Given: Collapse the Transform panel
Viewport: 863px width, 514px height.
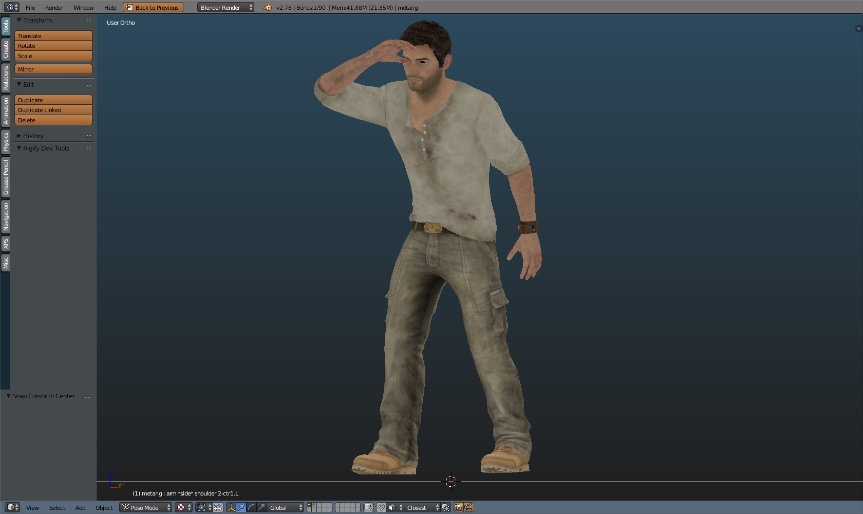Looking at the screenshot, I should click(x=19, y=20).
